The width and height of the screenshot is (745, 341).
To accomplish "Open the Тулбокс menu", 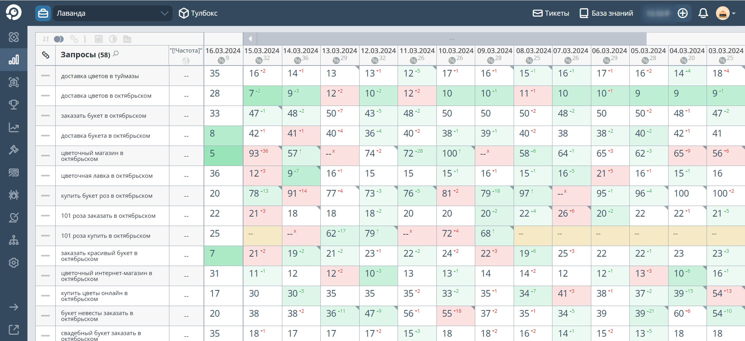I will coord(198,13).
